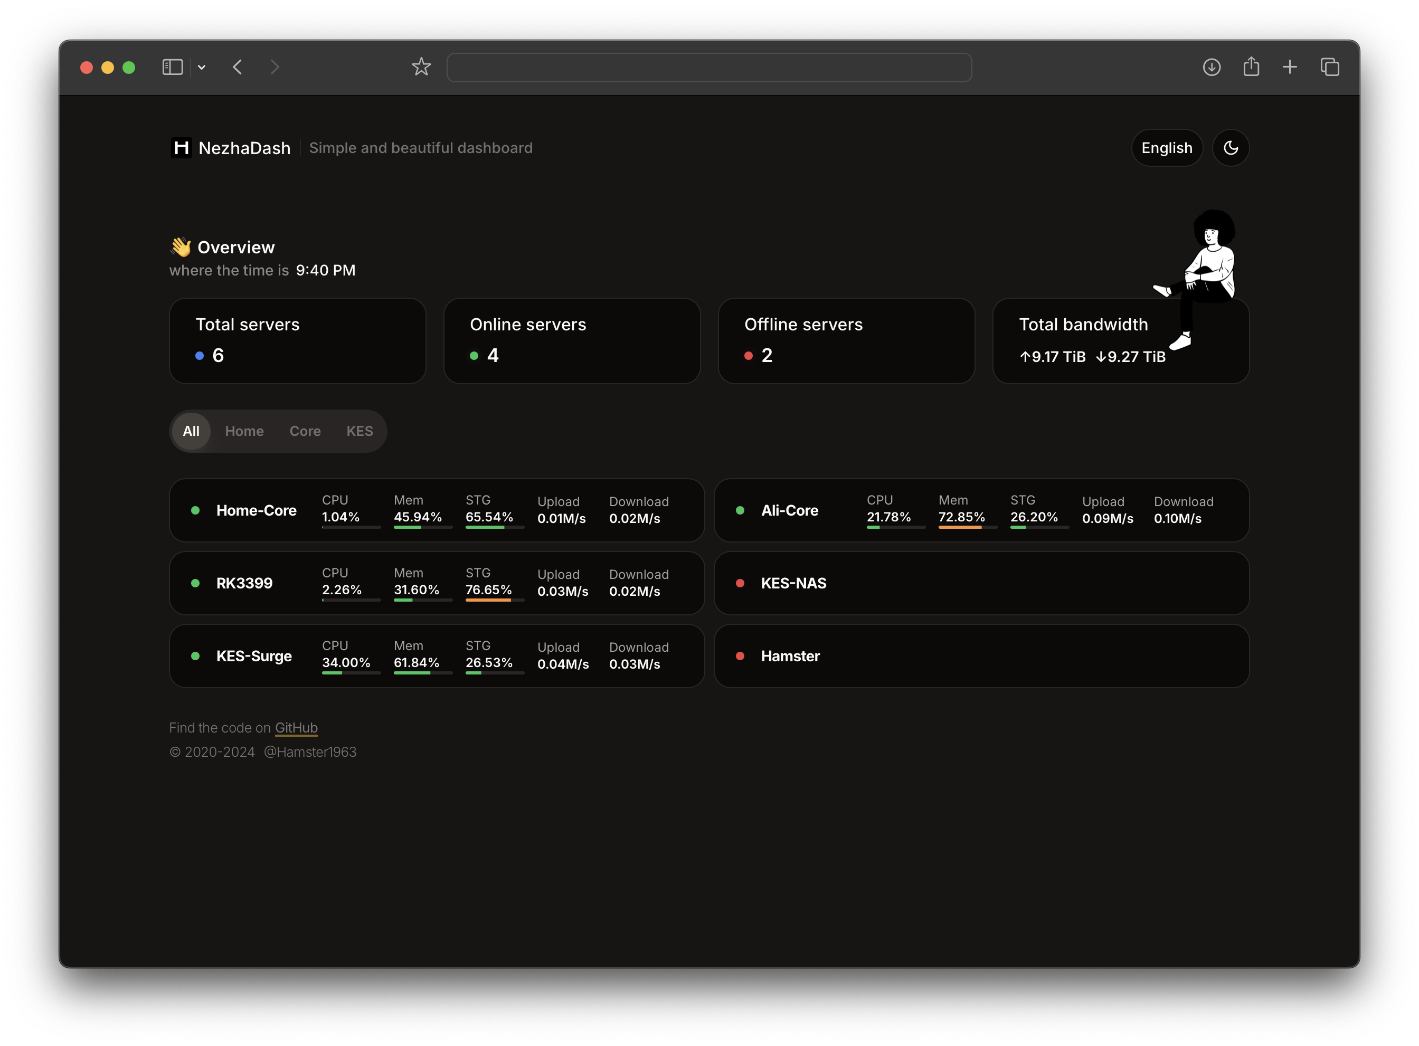Expand the sidebar dropdown chevron

click(x=201, y=67)
